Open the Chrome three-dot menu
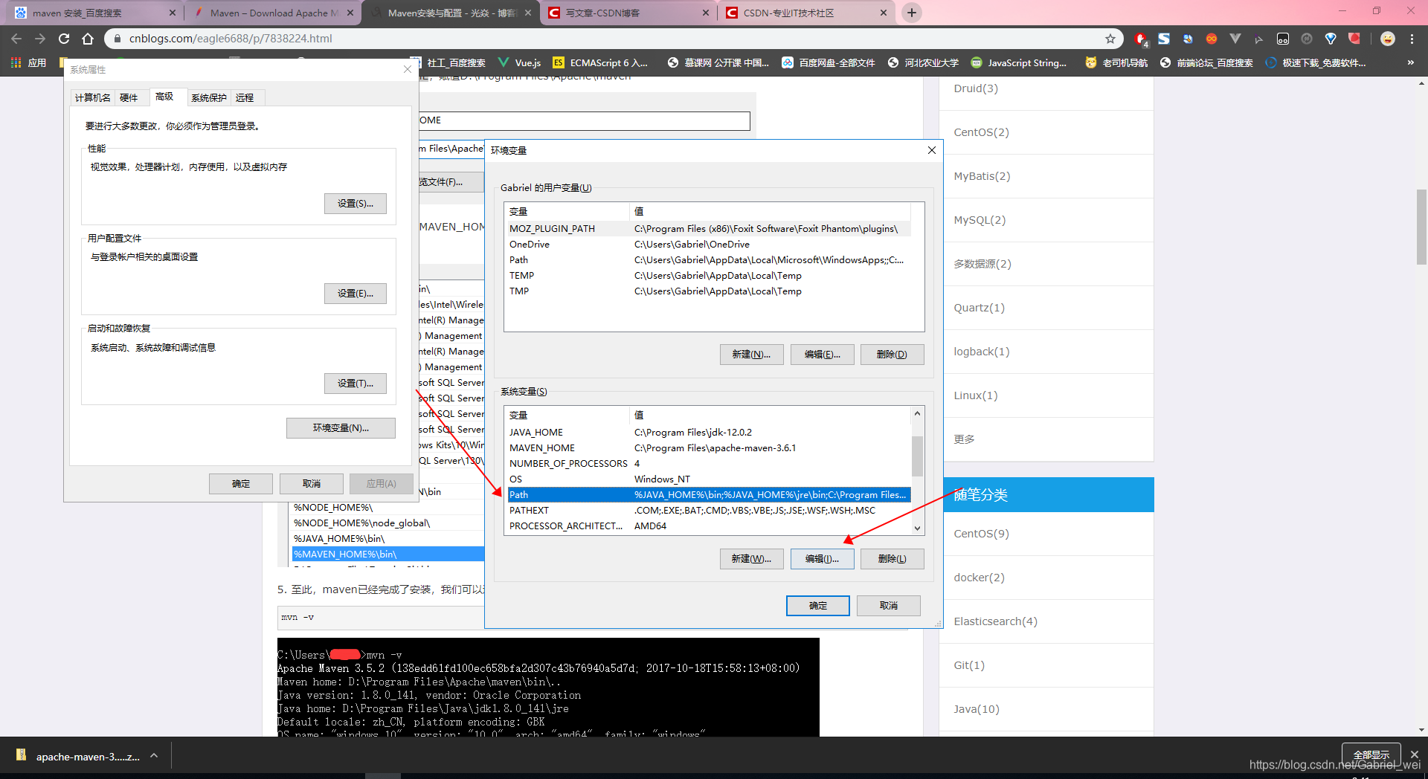Screen dimensions: 1428x779 pyautogui.click(x=1412, y=39)
